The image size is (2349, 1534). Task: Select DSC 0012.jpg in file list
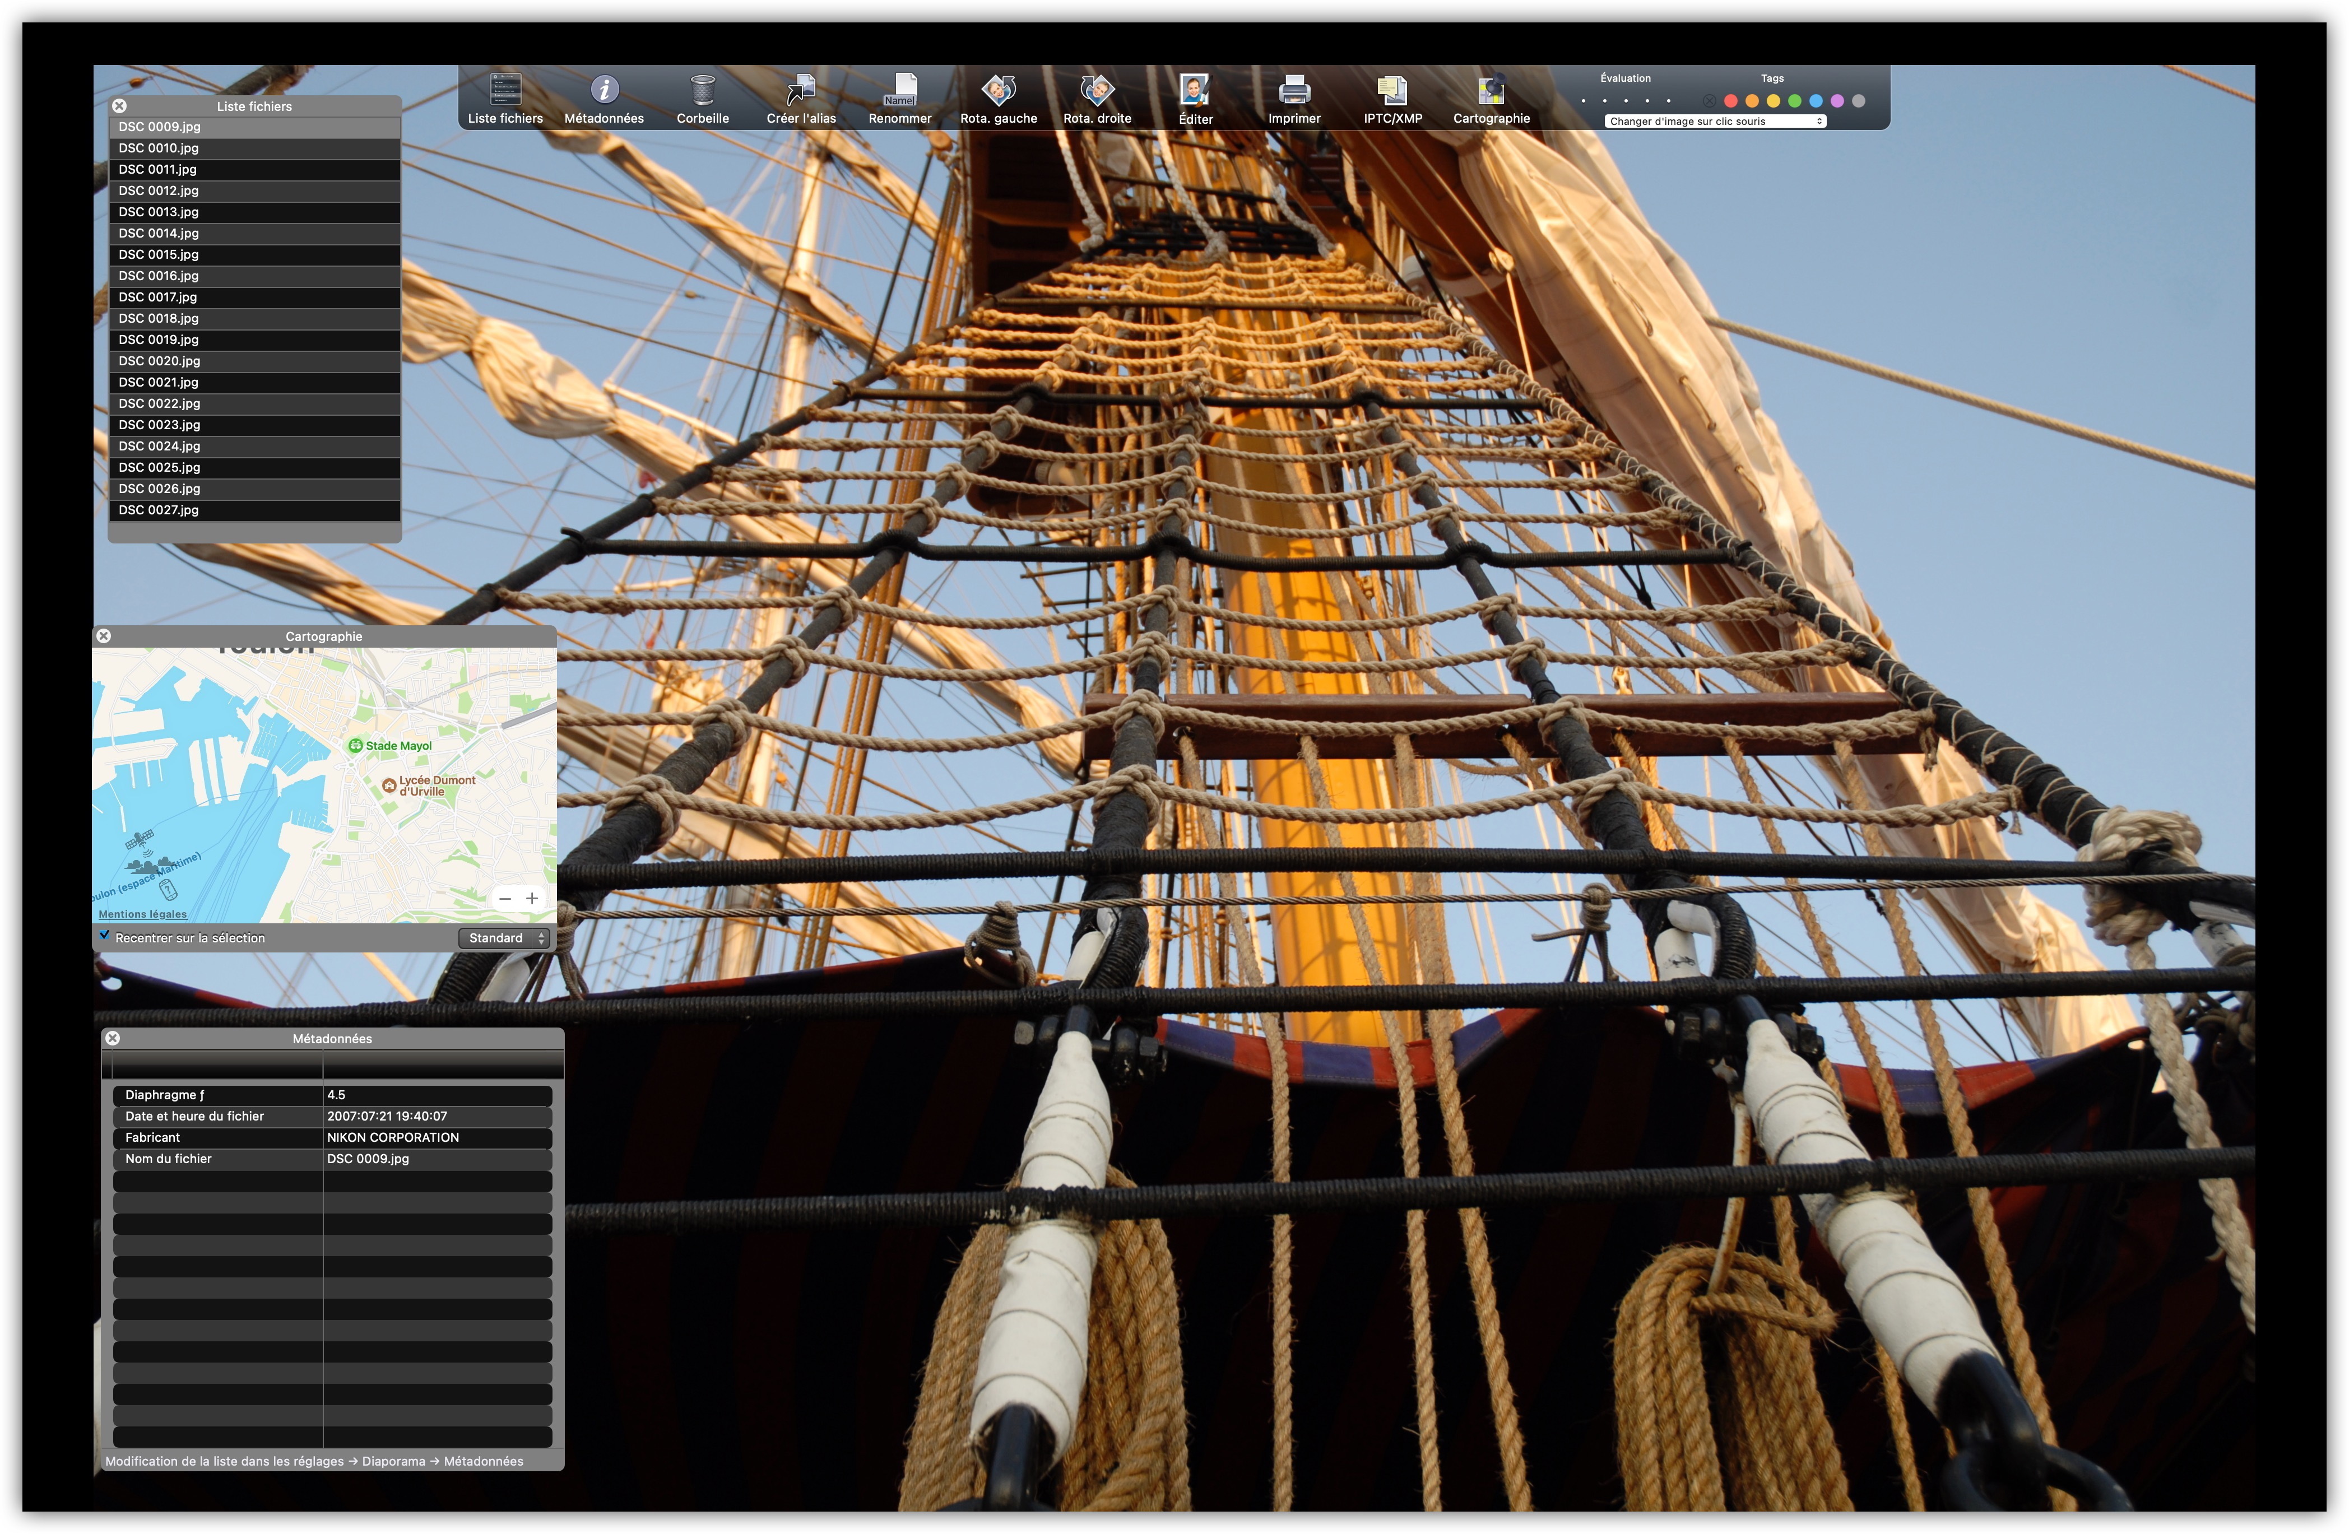click(x=254, y=190)
